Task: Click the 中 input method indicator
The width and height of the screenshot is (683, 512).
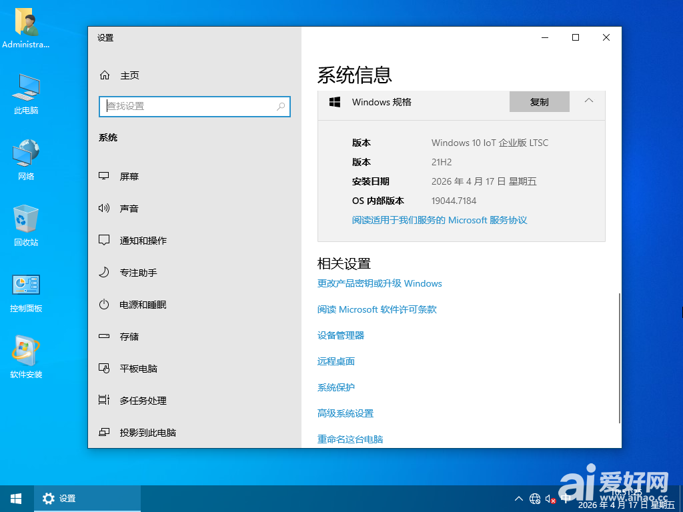Action: tap(566, 499)
